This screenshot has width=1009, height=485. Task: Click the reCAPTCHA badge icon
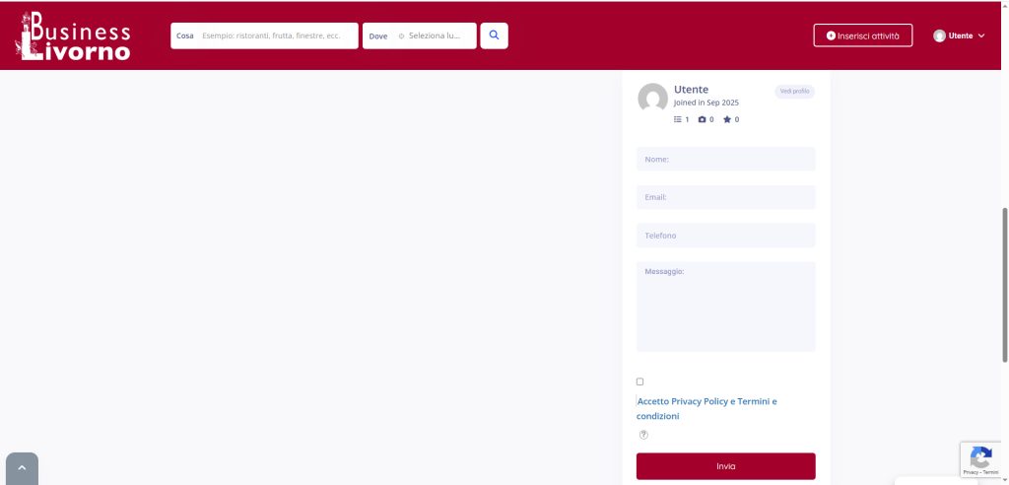(980, 457)
